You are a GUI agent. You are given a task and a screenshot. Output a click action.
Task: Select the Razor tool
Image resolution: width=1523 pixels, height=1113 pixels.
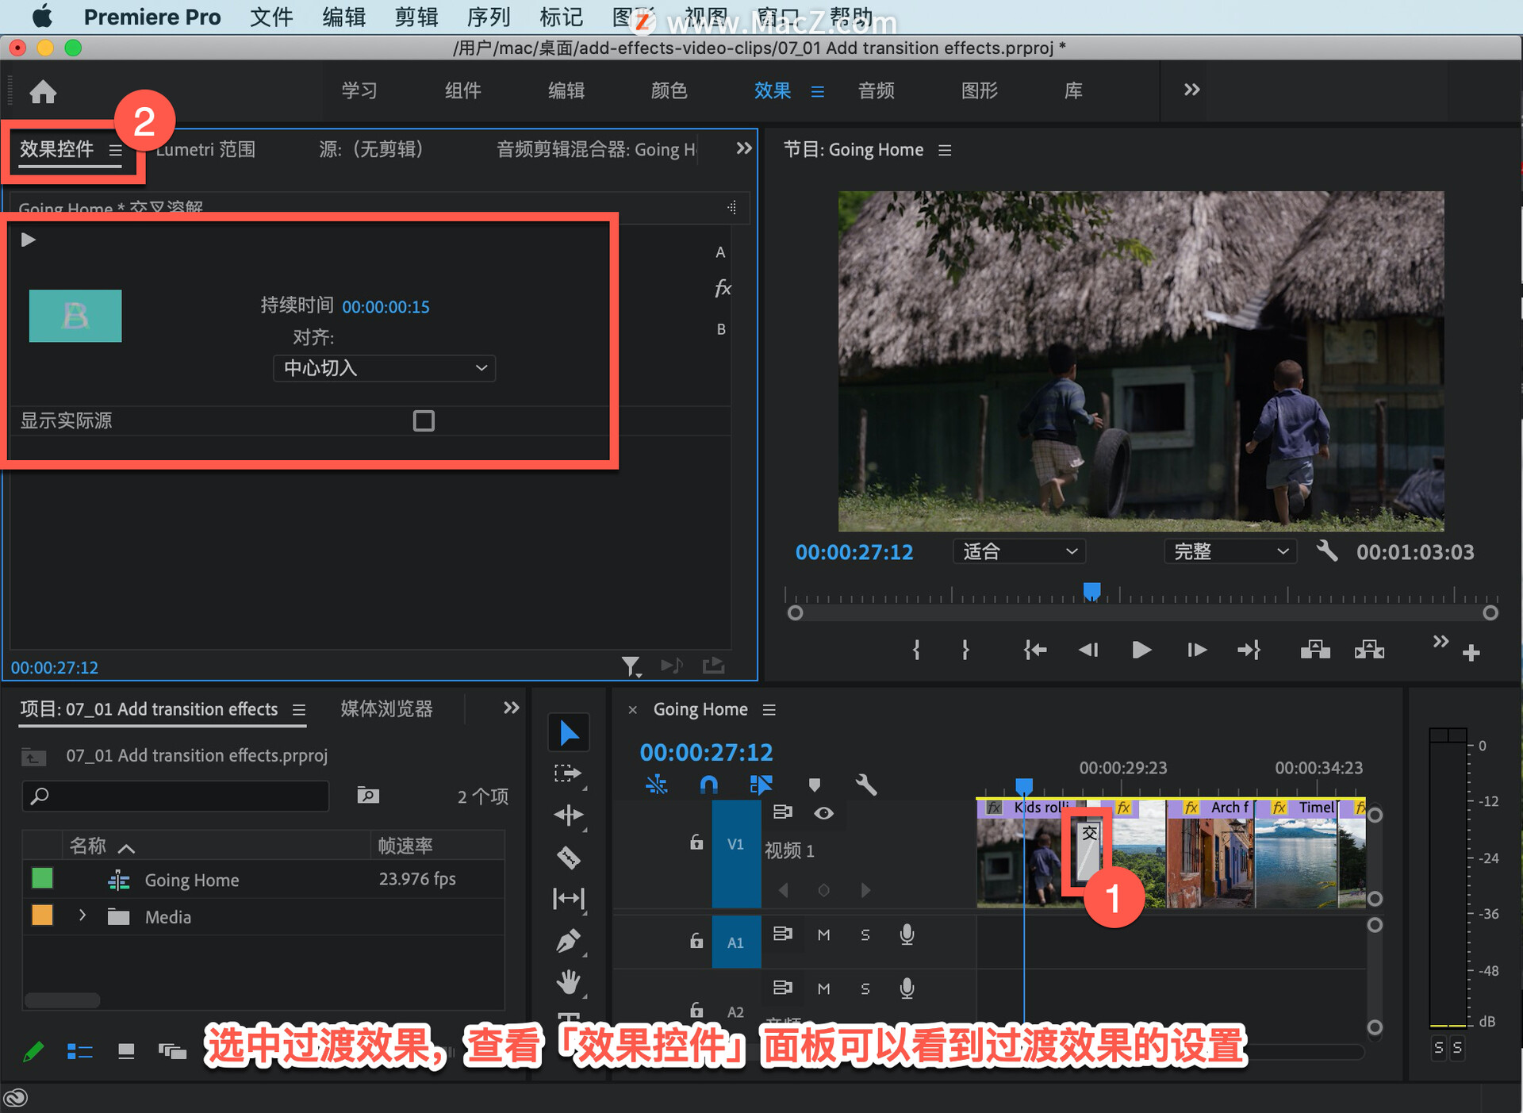pyautogui.click(x=568, y=857)
